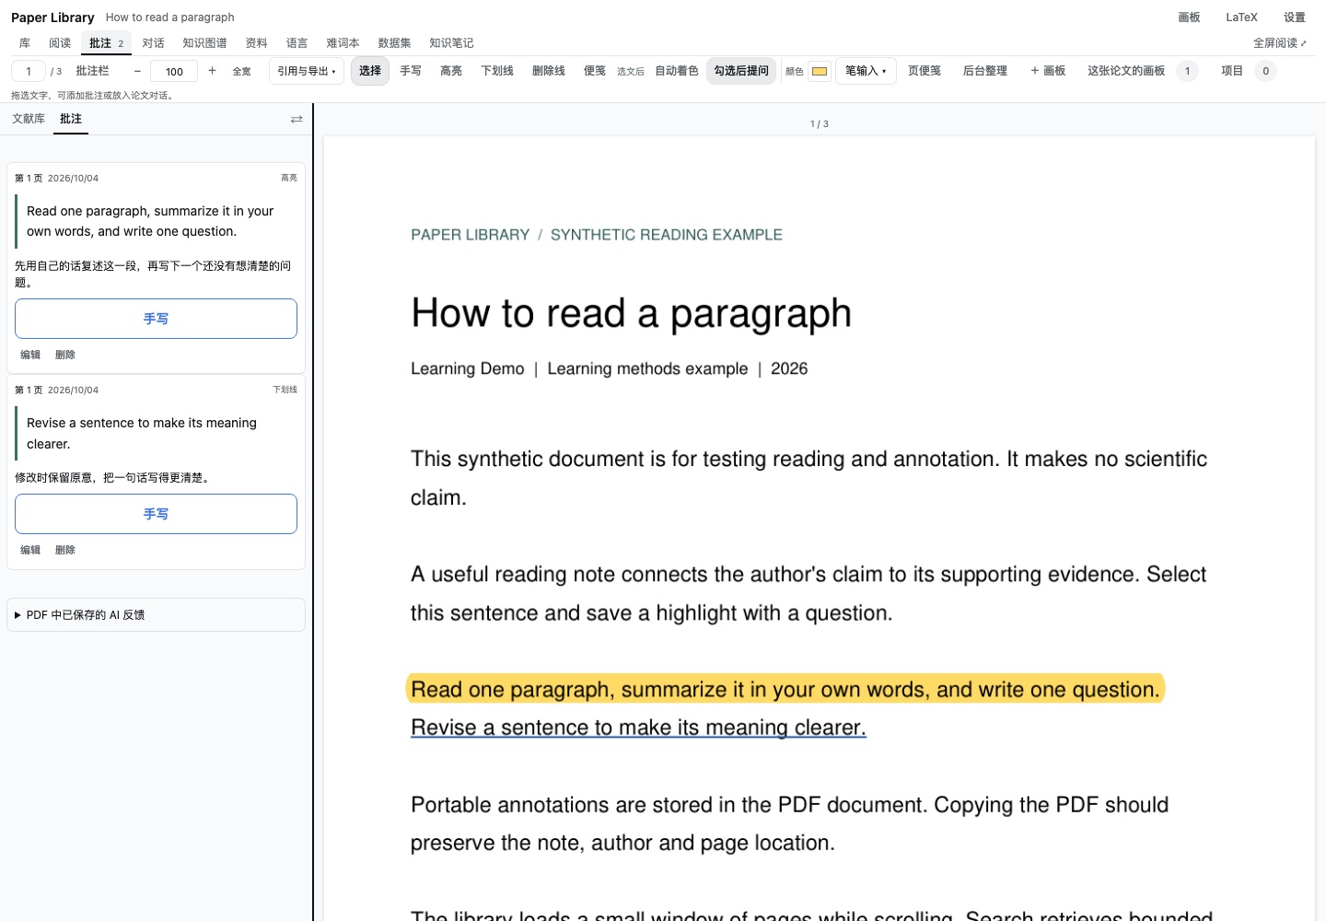Open 后台整理 background organize
Viewport: 1326px width, 921px height.
point(985,71)
